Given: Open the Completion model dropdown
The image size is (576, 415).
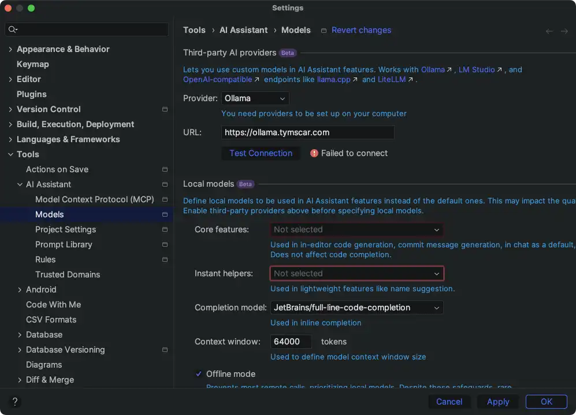Looking at the screenshot, I should pos(356,307).
